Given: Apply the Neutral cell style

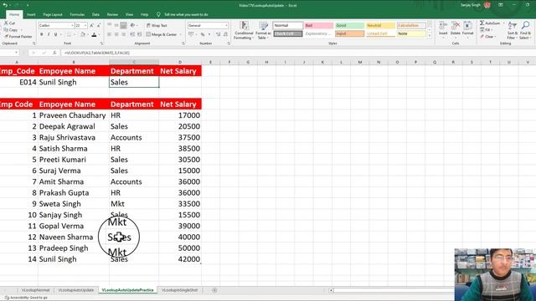Looking at the screenshot, I should click(380, 26).
